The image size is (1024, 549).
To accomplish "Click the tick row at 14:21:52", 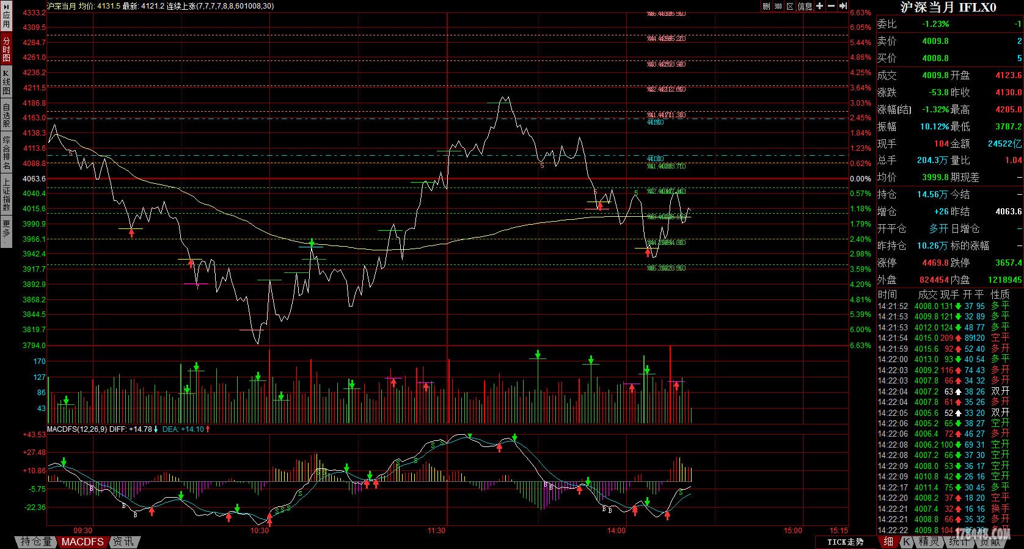I will 949,306.
